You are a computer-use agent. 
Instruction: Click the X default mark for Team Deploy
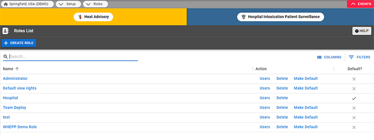354,108
